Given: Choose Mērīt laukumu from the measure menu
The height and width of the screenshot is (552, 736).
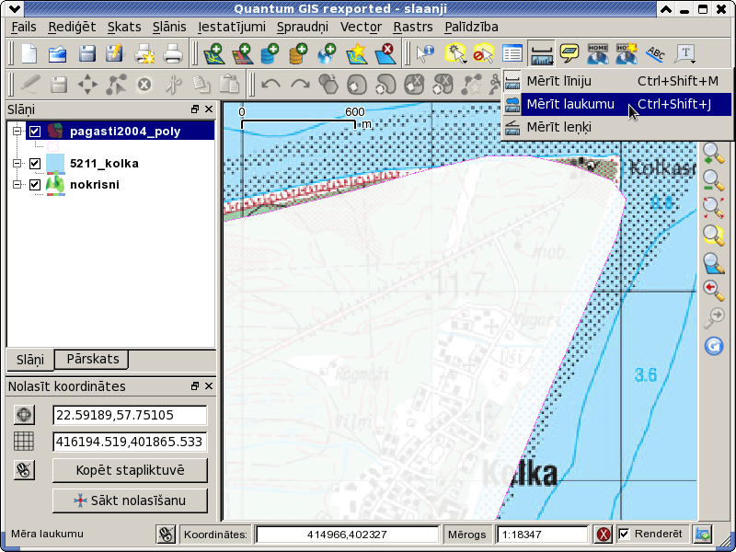Looking at the screenshot, I should coord(616,104).
